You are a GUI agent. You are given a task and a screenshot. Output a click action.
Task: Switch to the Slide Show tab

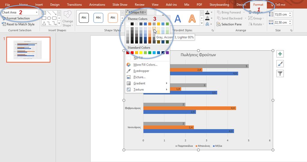coord(120,5)
